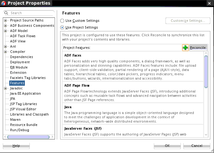This screenshot has height=153, width=214.
Task: Click the features list scroll-up arrow
Action: pos(206,53)
